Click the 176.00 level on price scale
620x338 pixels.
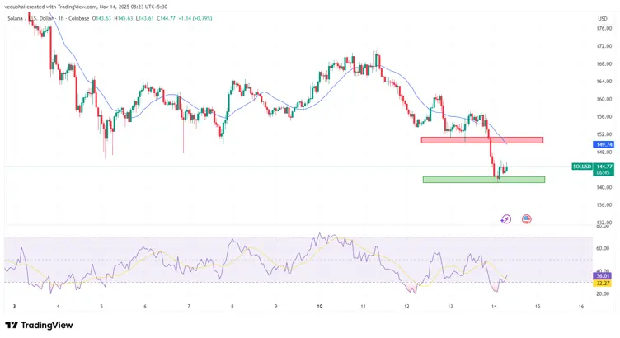[604, 29]
